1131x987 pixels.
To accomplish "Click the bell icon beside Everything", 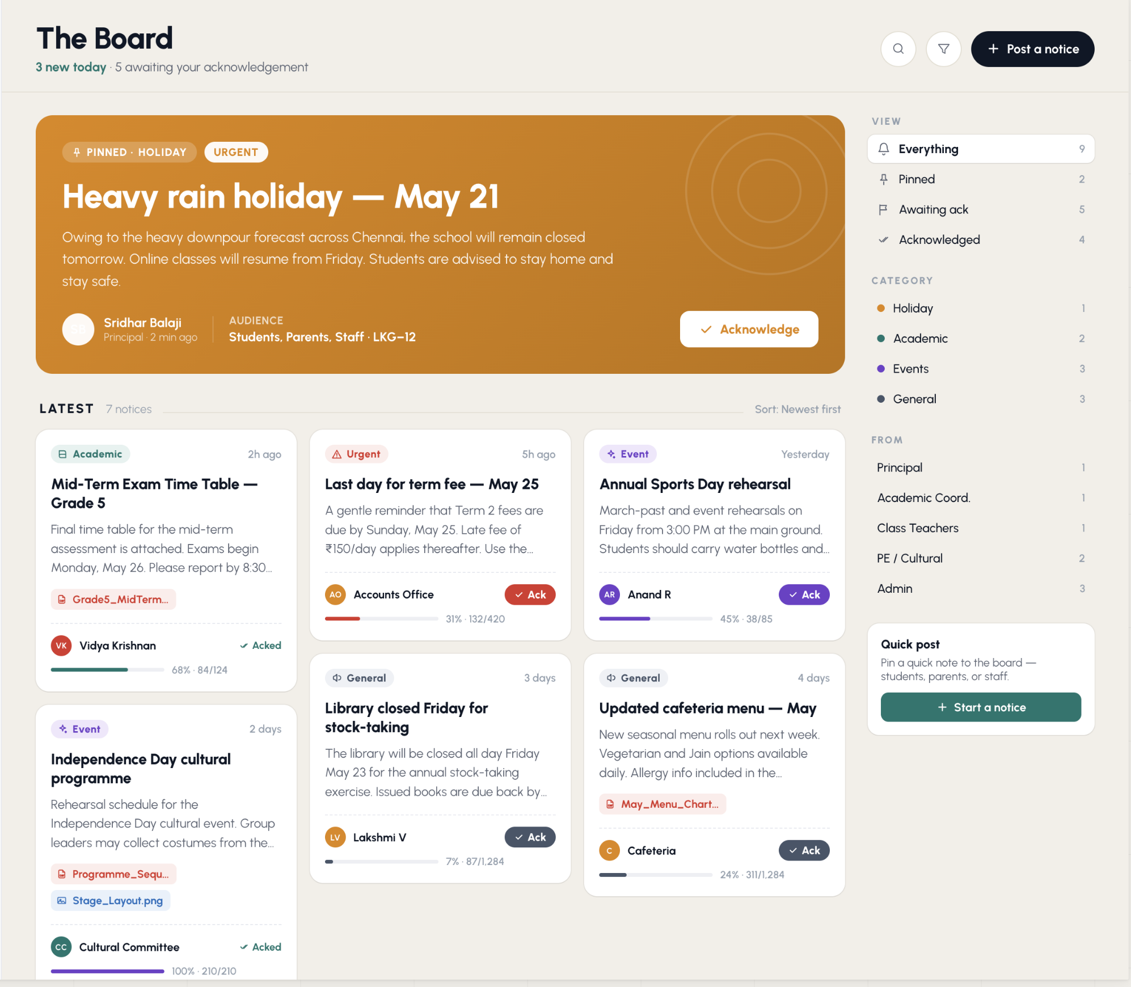I will pyautogui.click(x=884, y=149).
